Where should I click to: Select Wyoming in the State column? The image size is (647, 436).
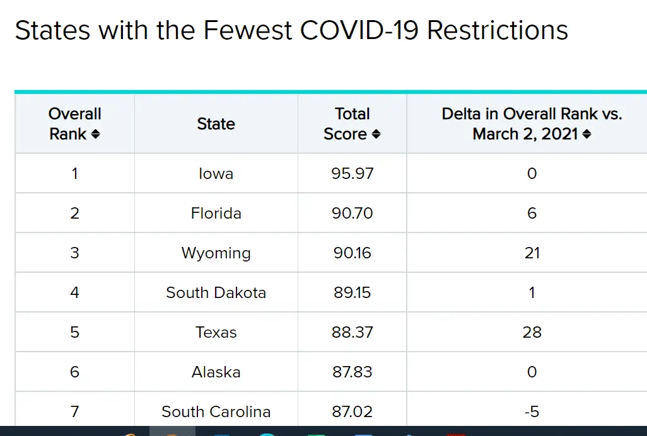pos(216,253)
